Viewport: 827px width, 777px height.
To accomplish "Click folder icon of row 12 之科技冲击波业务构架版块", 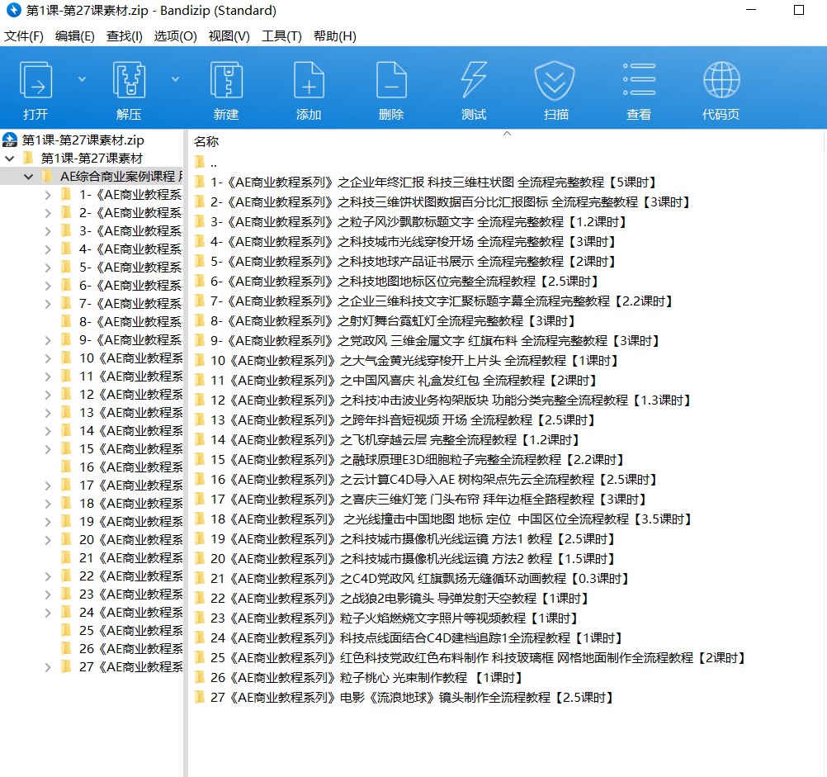I will [200, 400].
